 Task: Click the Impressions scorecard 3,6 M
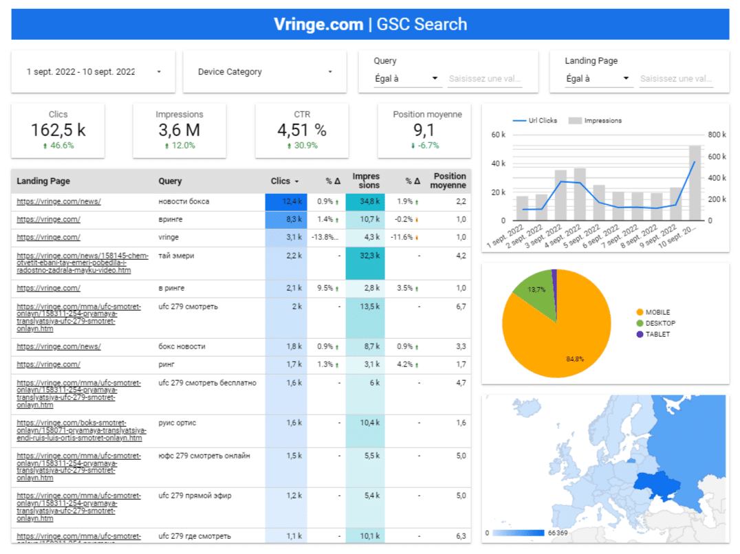click(179, 131)
